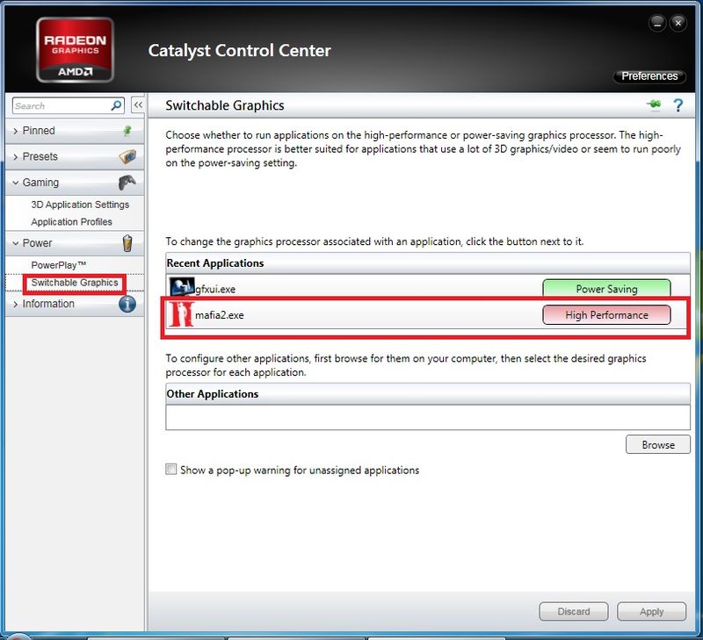Click the green pin icon in Switchable Graphics header
This screenshot has height=640, width=703.
click(654, 105)
